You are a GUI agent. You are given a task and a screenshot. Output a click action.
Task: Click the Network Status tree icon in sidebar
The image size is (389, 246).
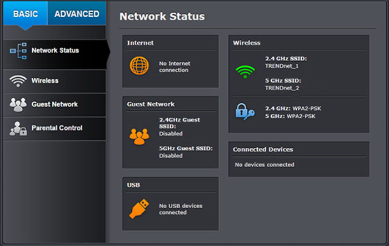click(x=18, y=51)
